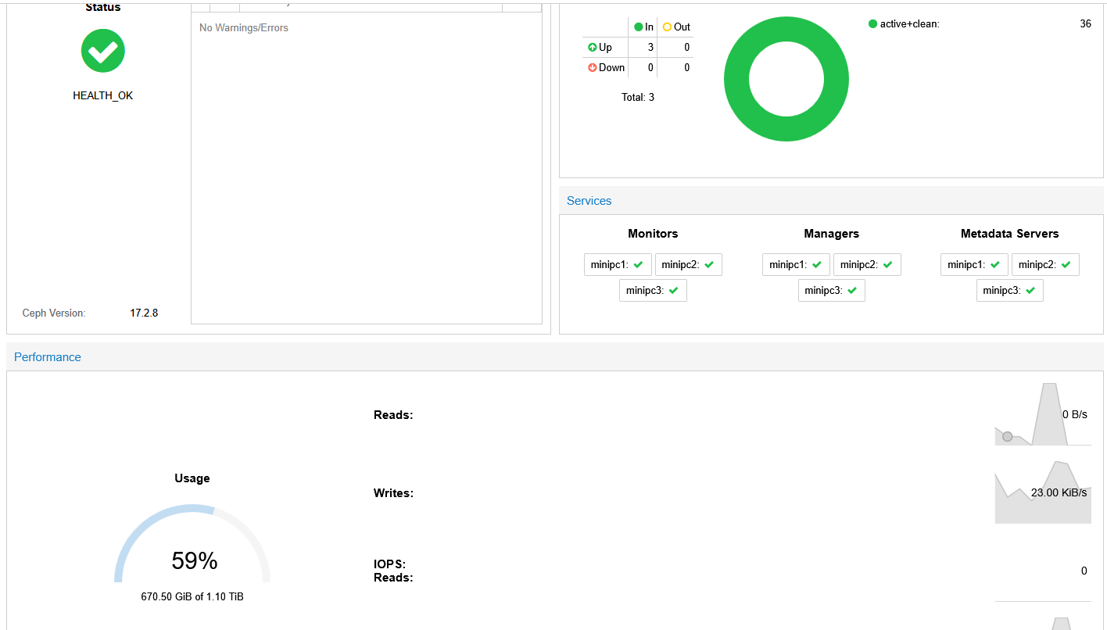Click the checkmark beside minipc3 under Managers

852,291
